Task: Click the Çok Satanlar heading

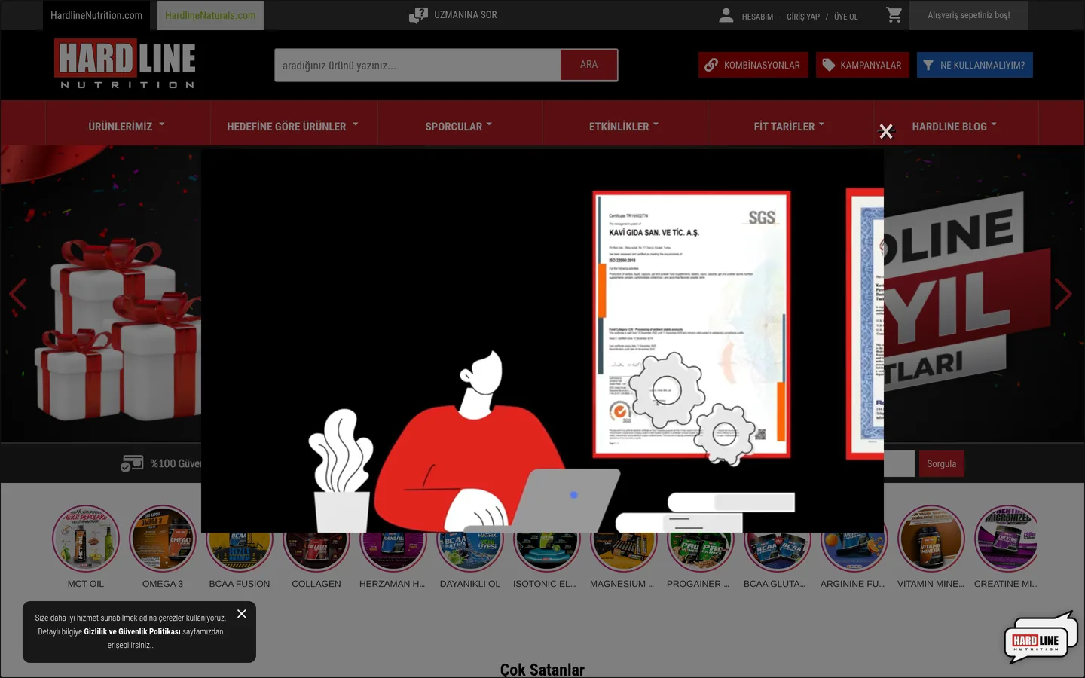Action: tap(542, 670)
